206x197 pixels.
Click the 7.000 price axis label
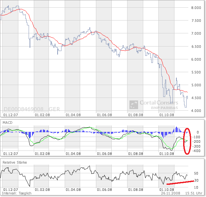(196, 33)
